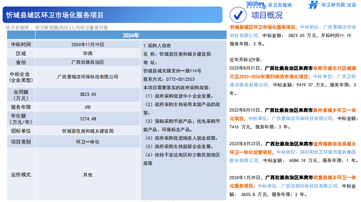The height and width of the screenshot is (202, 361).
Task: Click orange link 象州县城乡环卫一体
Action: pos(334,110)
